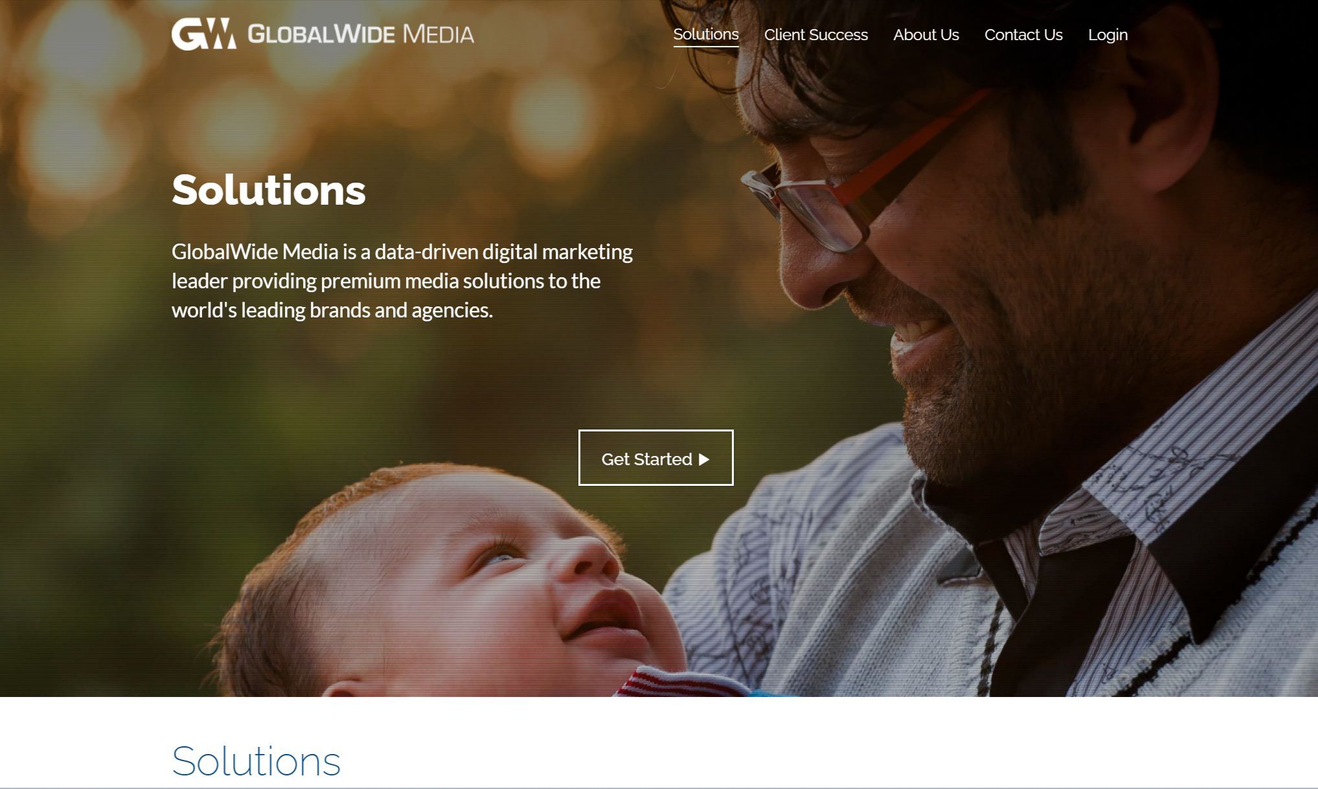Click the GW logo icon
This screenshot has width=1318, height=789.
tap(203, 34)
